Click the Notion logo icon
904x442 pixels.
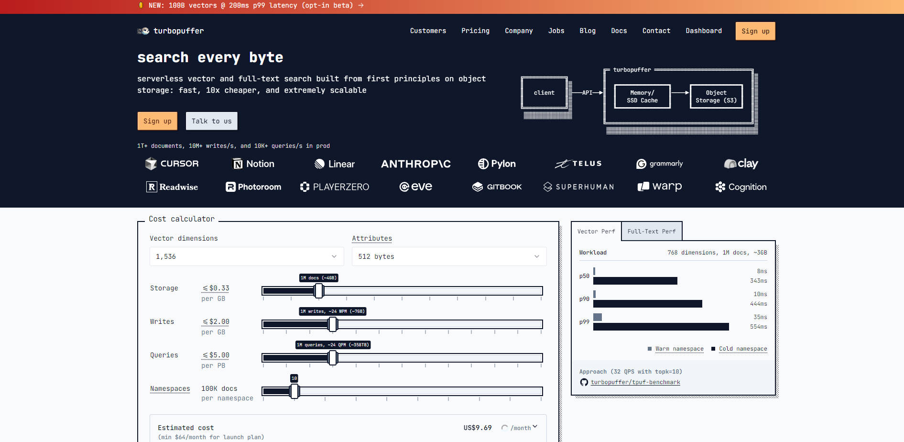(x=238, y=164)
